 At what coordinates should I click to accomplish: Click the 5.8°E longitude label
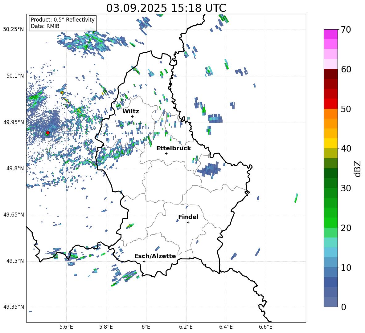[x=106, y=327]
